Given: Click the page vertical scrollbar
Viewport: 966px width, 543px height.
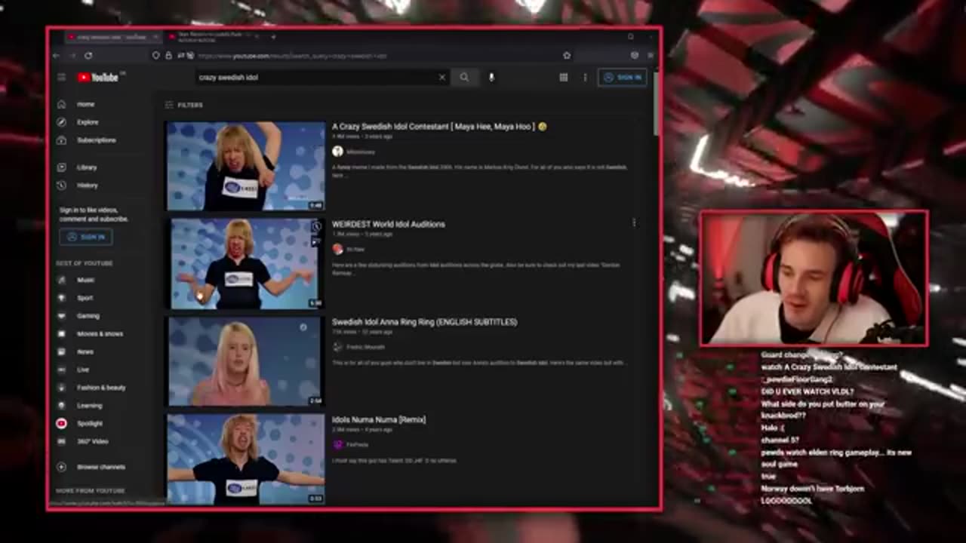Looking at the screenshot, I should click(x=657, y=106).
